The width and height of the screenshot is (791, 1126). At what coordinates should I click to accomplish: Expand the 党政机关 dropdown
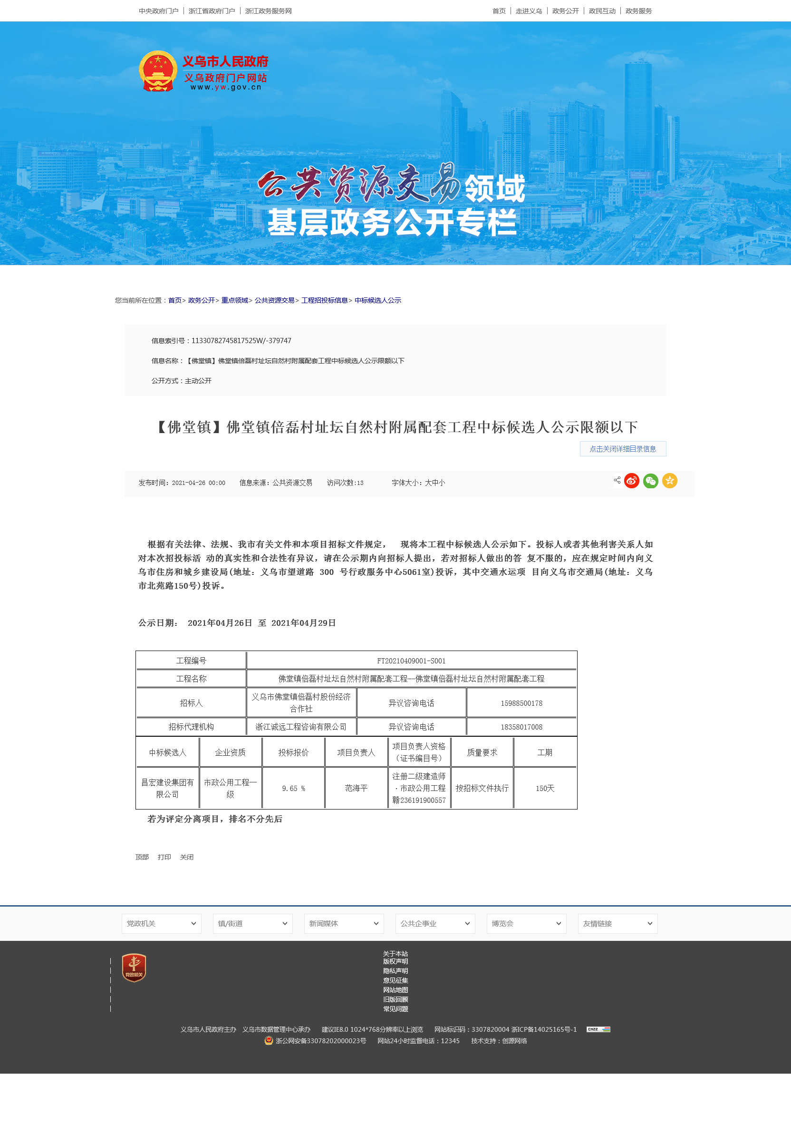[x=161, y=923]
